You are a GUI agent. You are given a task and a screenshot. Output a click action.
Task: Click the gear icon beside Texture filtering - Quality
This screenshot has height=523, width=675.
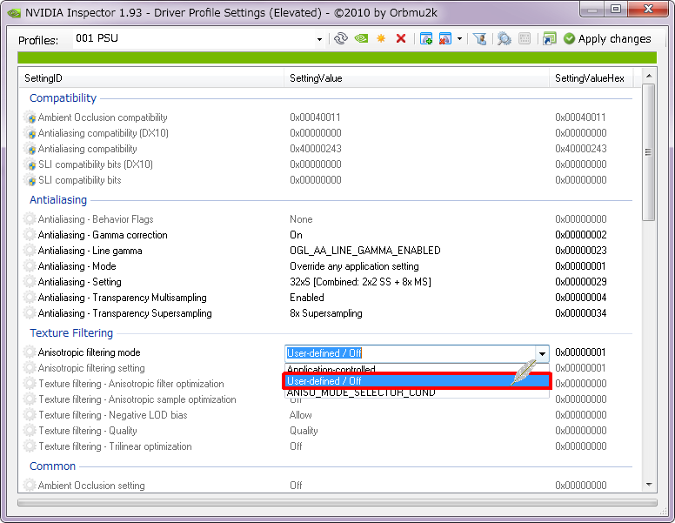tap(30, 431)
